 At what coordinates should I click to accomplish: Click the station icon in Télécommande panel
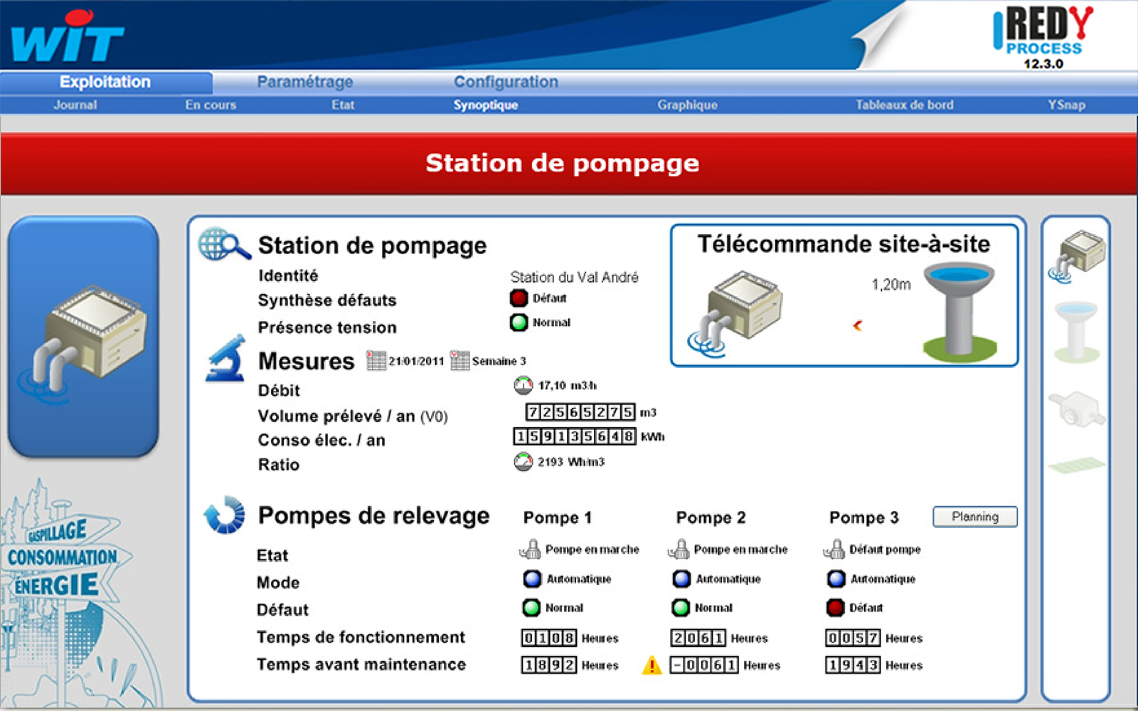pos(735,313)
